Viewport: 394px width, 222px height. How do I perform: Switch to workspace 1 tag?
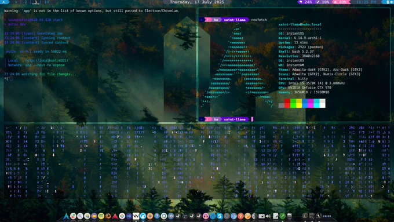[x=16, y=2]
